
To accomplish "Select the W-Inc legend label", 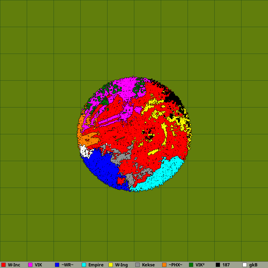I will click(x=14, y=265).
